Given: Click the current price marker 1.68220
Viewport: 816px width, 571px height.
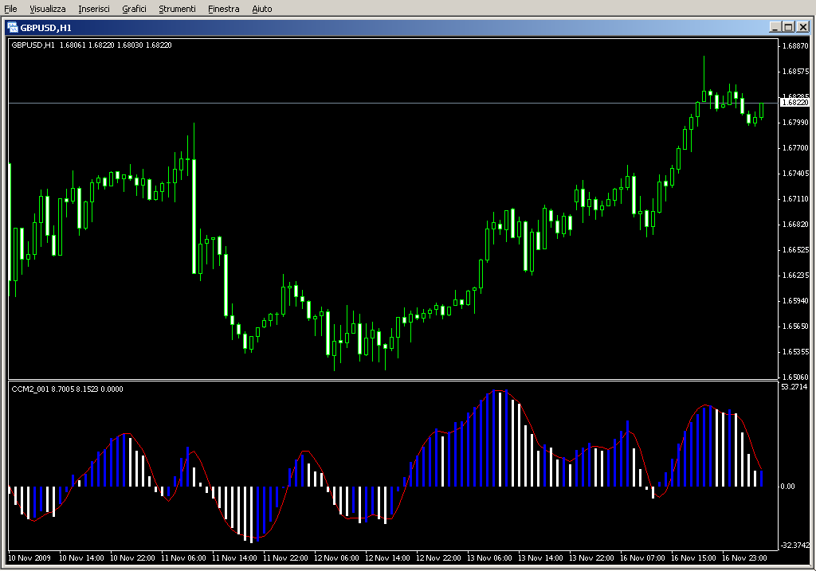Looking at the screenshot, I should pos(795,103).
